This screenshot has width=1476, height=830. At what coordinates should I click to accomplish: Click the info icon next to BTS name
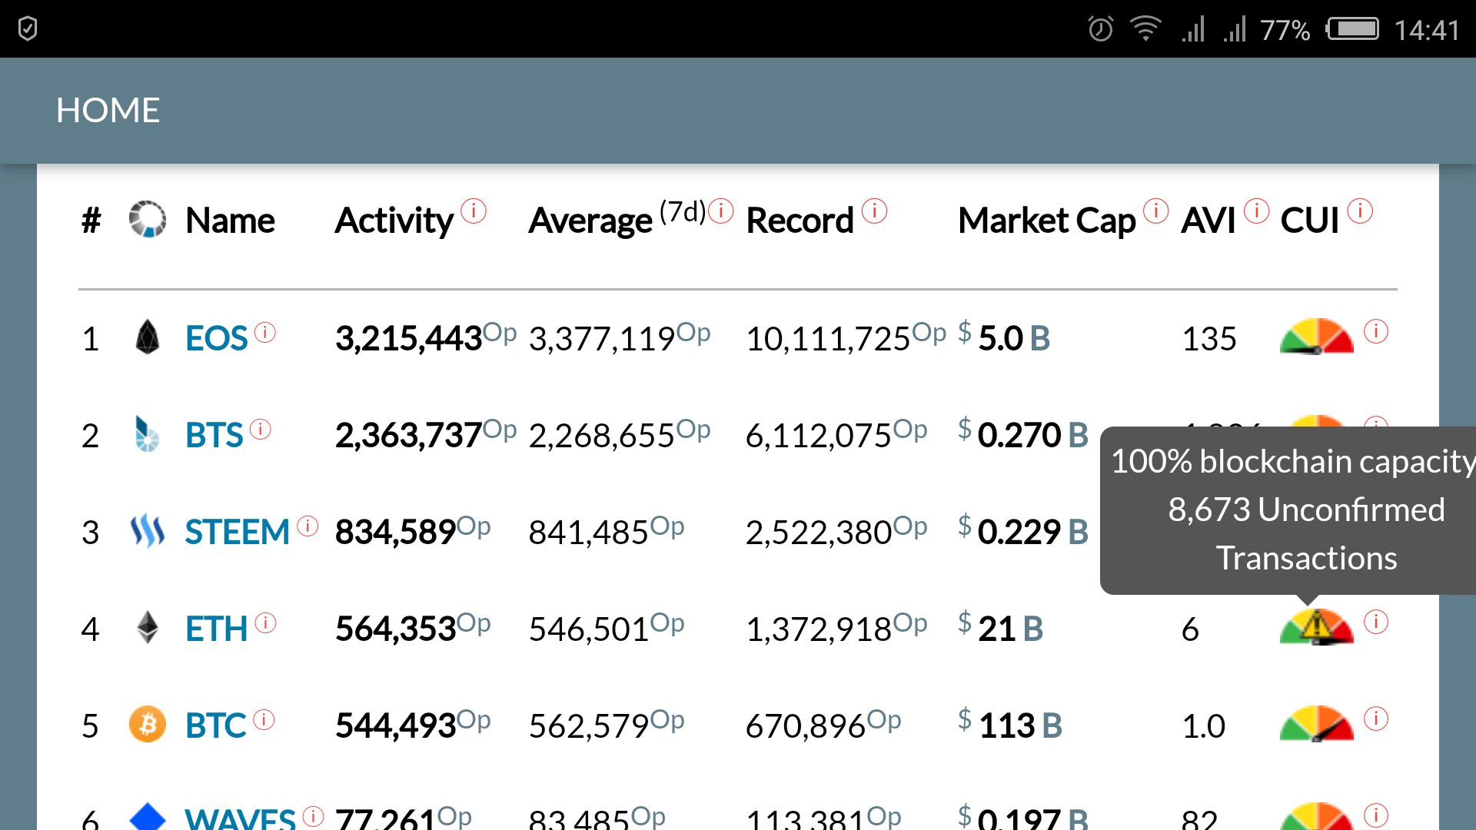click(261, 429)
